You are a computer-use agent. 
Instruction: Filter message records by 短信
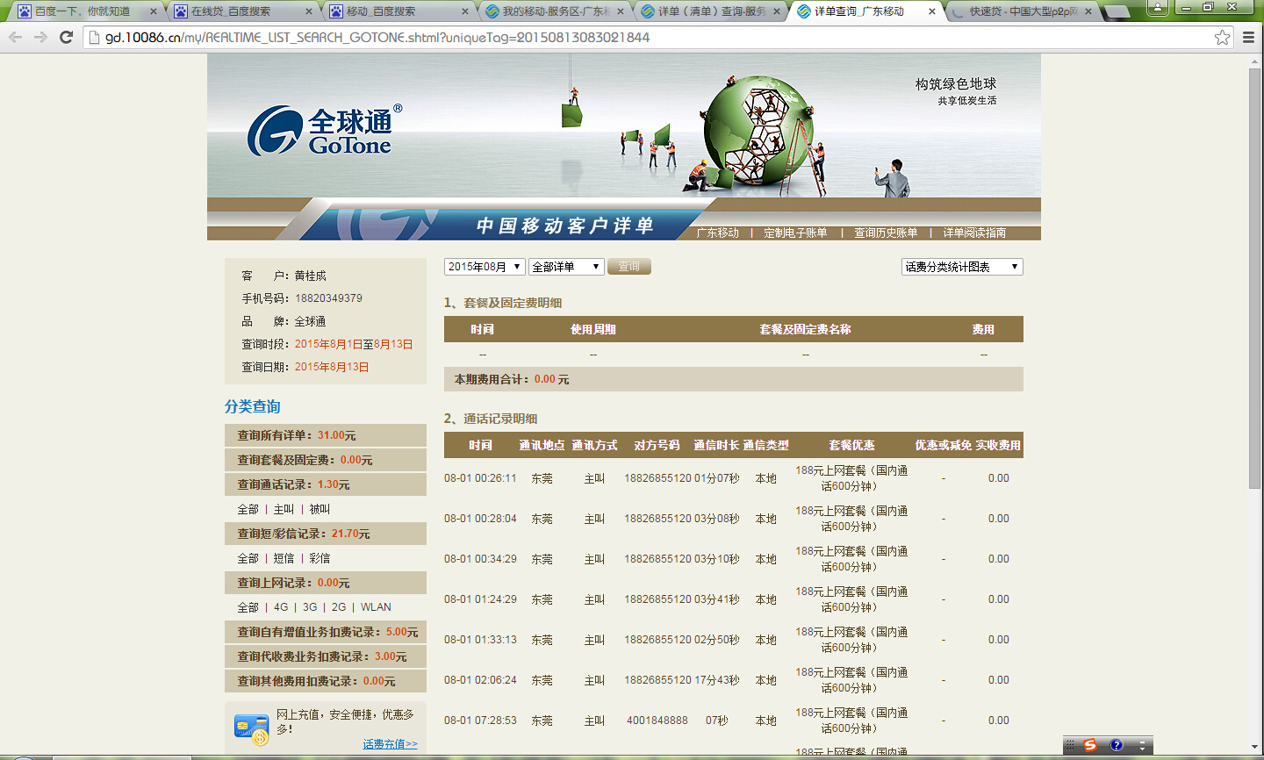(284, 558)
